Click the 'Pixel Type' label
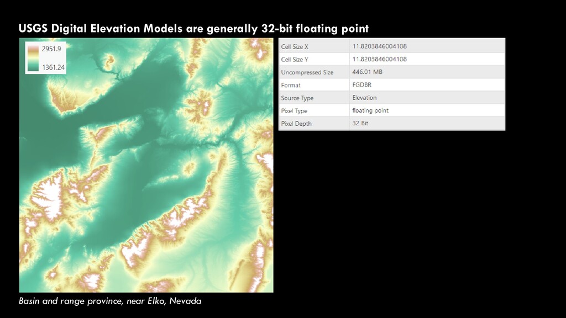Image resolution: width=566 pixels, height=318 pixels. (x=294, y=110)
